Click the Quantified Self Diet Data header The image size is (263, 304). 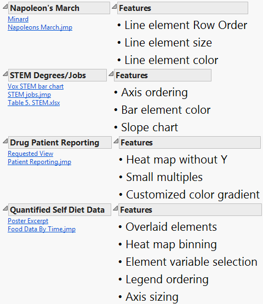tap(60, 210)
